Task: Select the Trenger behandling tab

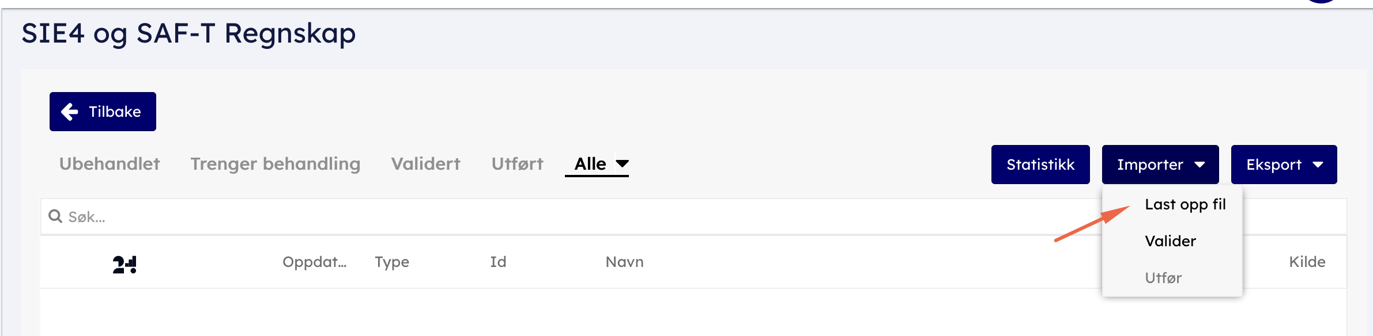Action: (275, 164)
